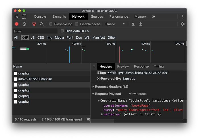
Task: Expand the variables object in the payload
Action: [x=102, y=114]
